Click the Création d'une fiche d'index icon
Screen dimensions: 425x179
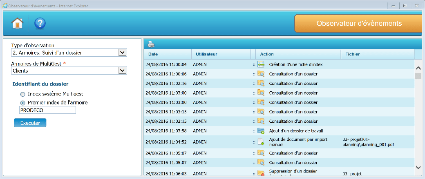[261, 64]
